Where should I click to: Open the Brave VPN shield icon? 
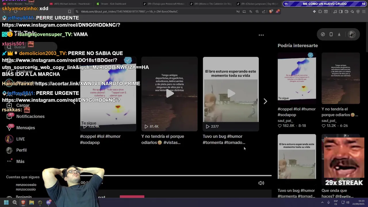coord(358,11)
